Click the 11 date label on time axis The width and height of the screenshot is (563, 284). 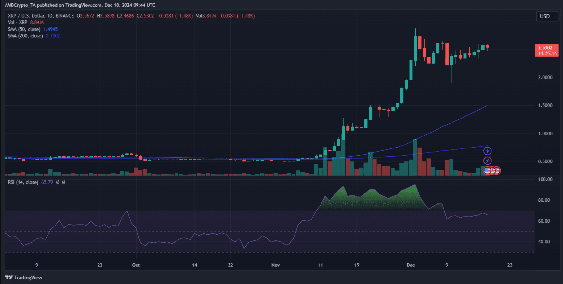coord(321,265)
